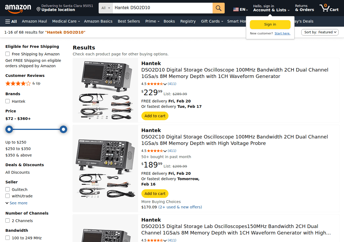This screenshot has height=242, width=344.
Task: Enable the 2 Channels filter
Action: 8,220
